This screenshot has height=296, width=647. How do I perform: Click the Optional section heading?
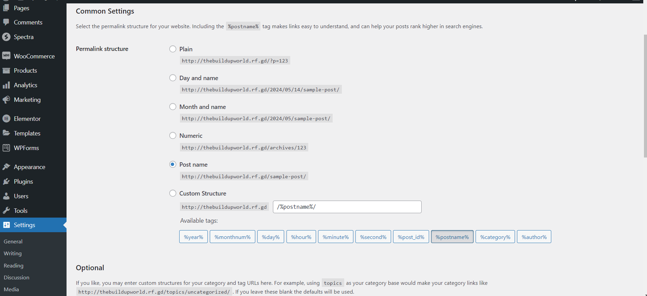tap(90, 268)
